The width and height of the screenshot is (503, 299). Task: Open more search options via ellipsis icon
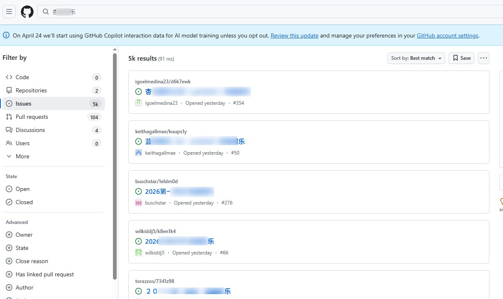[483, 58]
